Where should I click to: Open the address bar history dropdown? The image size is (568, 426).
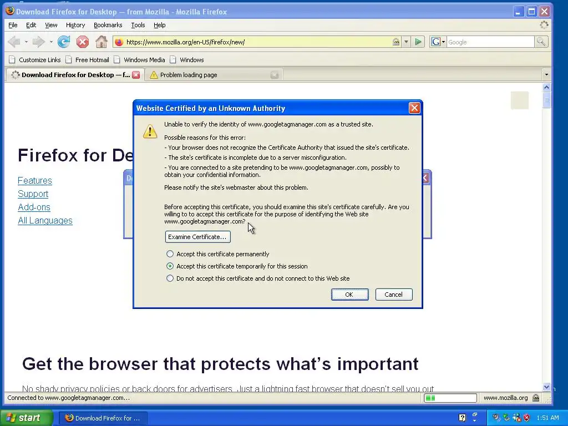pos(406,42)
